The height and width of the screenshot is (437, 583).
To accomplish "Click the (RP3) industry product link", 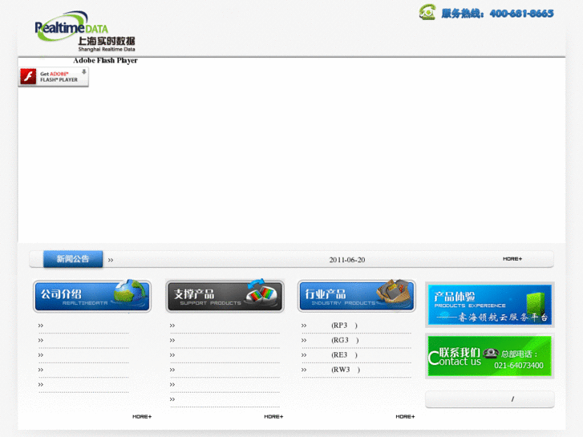I will click(344, 326).
